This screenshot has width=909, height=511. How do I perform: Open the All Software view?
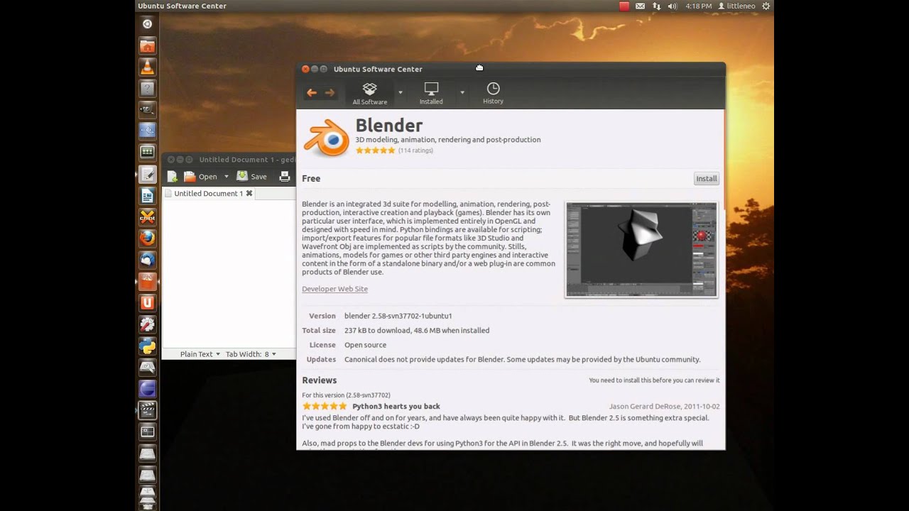tap(370, 94)
